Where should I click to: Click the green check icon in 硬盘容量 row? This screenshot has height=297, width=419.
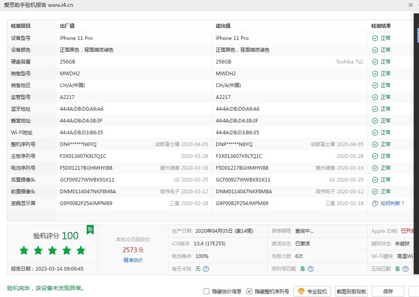[375, 62]
